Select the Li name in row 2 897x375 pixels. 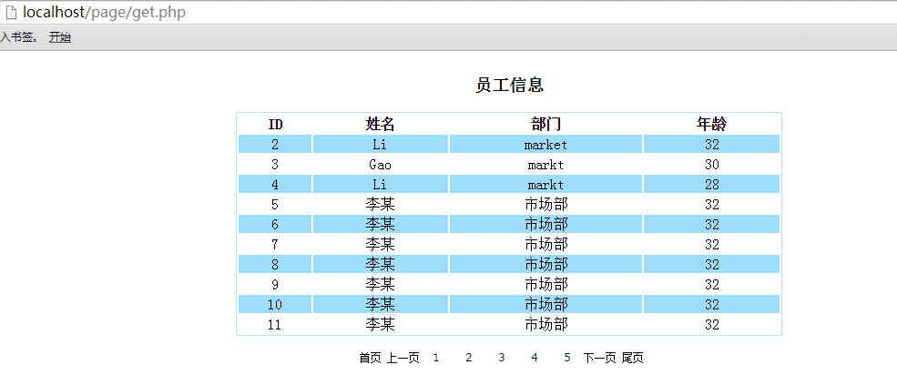[381, 144]
